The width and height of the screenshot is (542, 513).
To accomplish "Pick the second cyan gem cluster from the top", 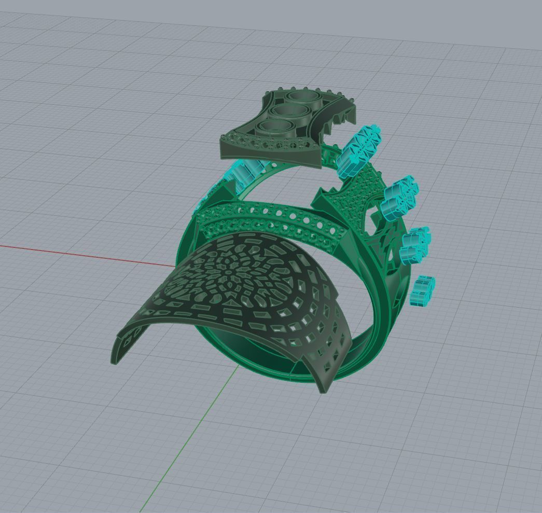I will point(400,199).
